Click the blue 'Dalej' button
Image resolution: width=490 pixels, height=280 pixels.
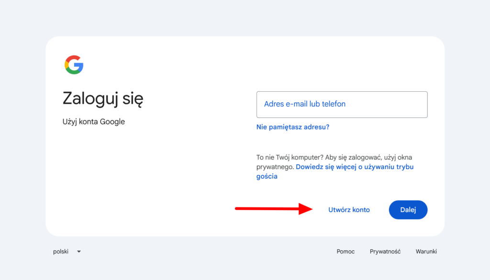(408, 210)
